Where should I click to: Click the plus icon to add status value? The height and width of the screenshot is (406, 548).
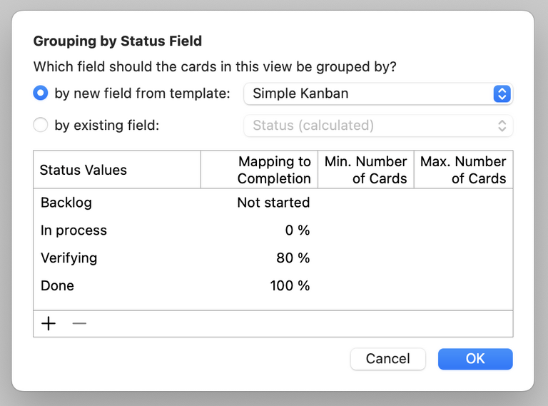tap(49, 324)
